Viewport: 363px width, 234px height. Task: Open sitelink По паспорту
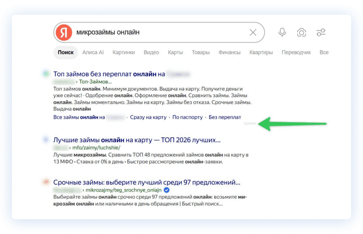(x=188, y=117)
